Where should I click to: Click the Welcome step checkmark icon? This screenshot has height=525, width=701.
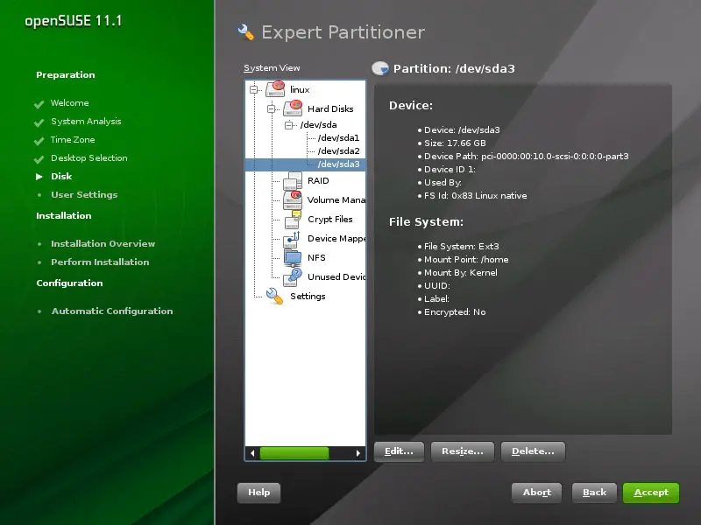pyautogui.click(x=39, y=104)
